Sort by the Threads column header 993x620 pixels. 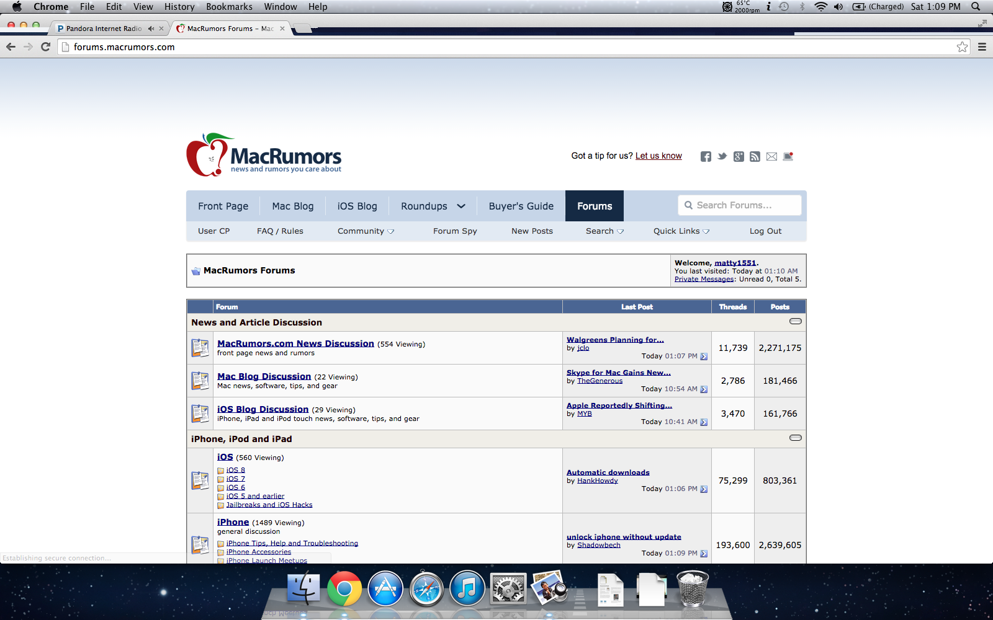click(x=733, y=307)
